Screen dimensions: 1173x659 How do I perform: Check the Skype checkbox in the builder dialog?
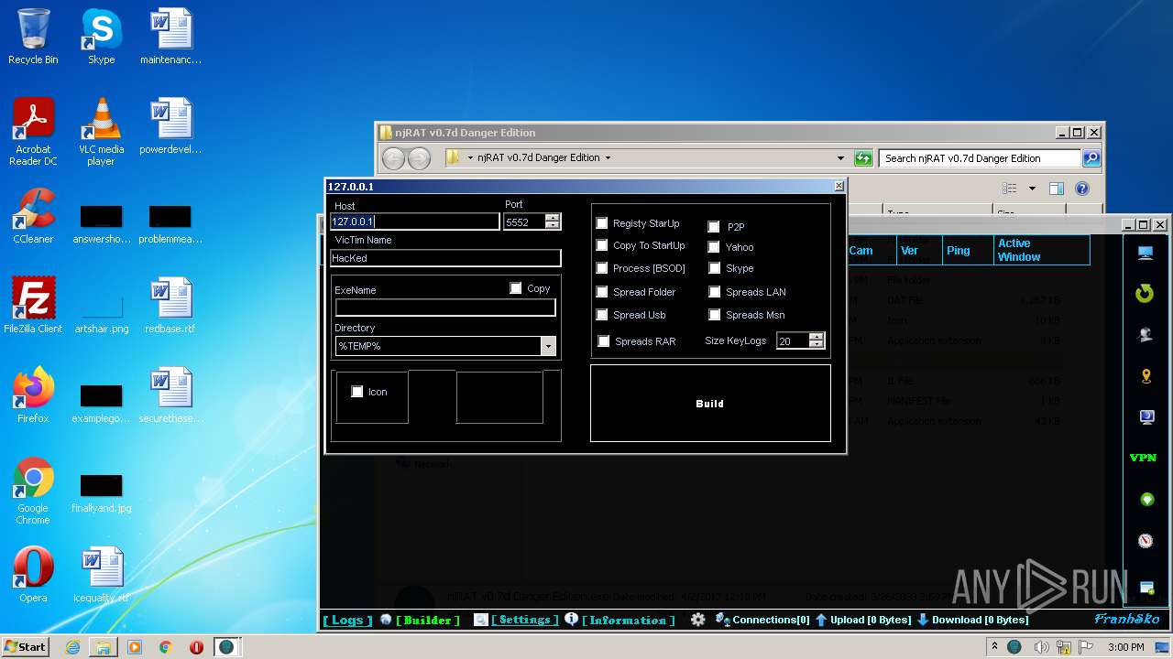(x=714, y=268)
